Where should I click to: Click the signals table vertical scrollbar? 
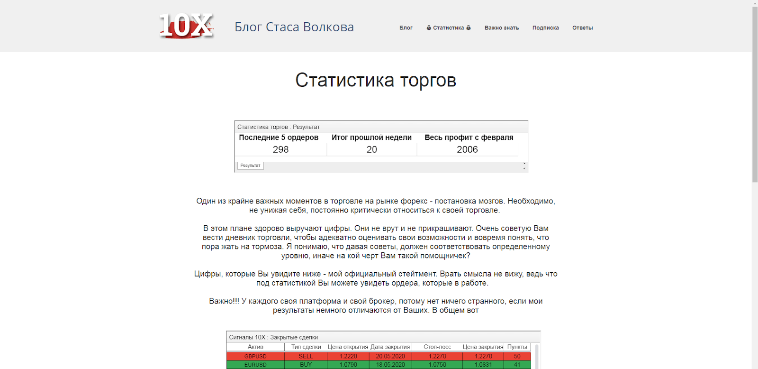click(x=536, y=356)
